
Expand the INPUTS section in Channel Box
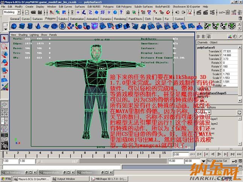click(202, 97)
